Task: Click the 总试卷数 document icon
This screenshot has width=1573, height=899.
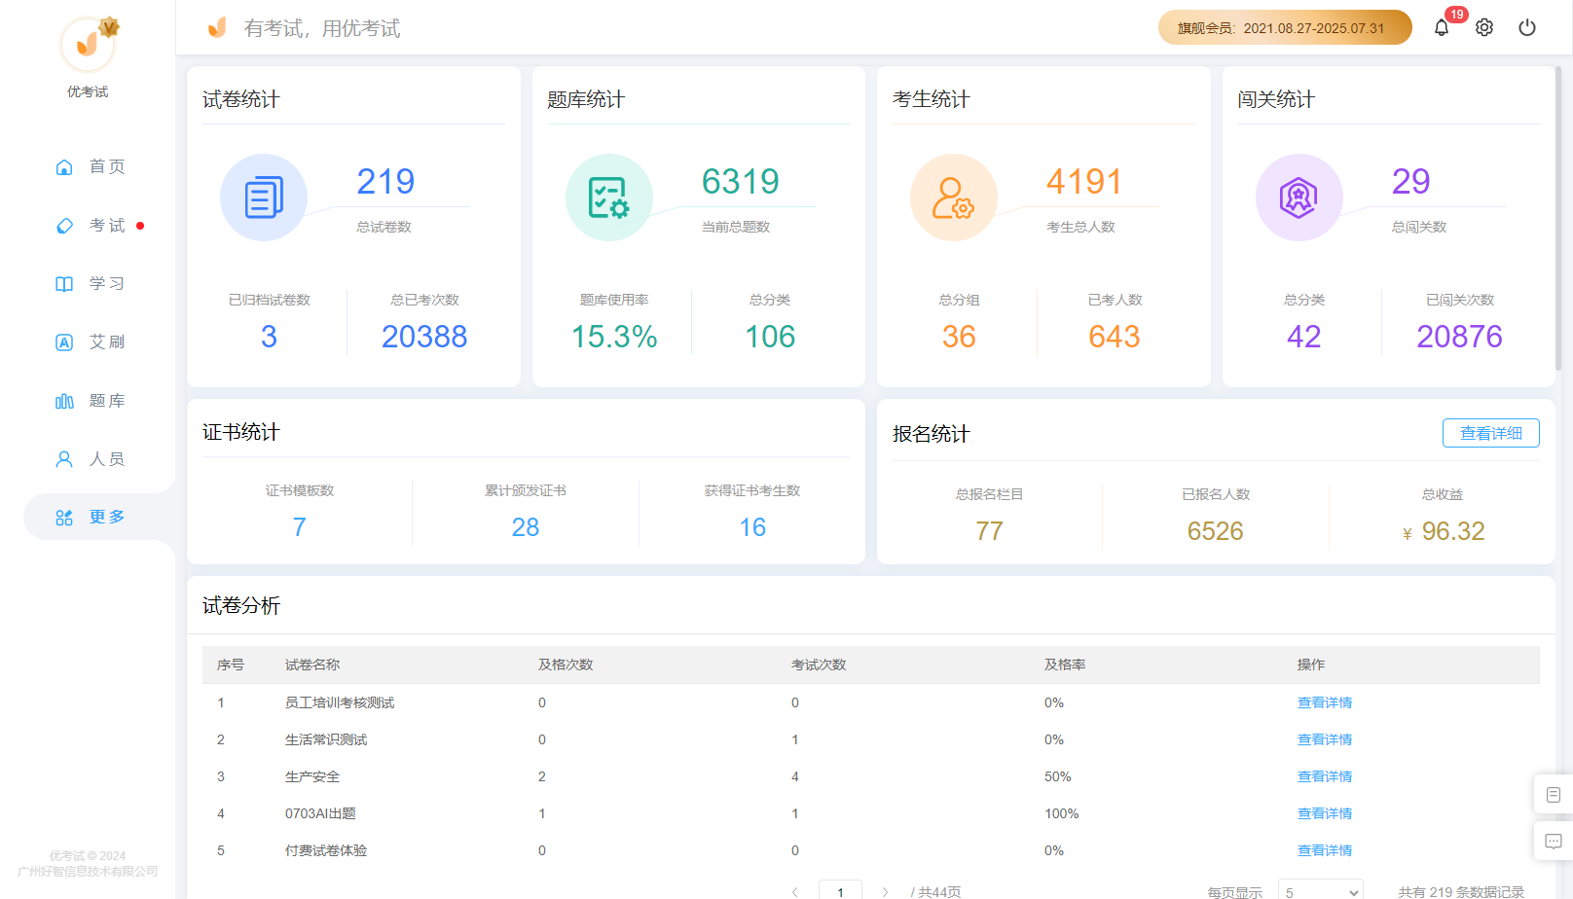Action: (x=264, y=198)
